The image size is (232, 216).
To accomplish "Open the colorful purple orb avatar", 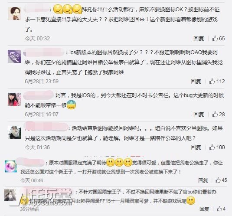I will [x=10, y=166].
